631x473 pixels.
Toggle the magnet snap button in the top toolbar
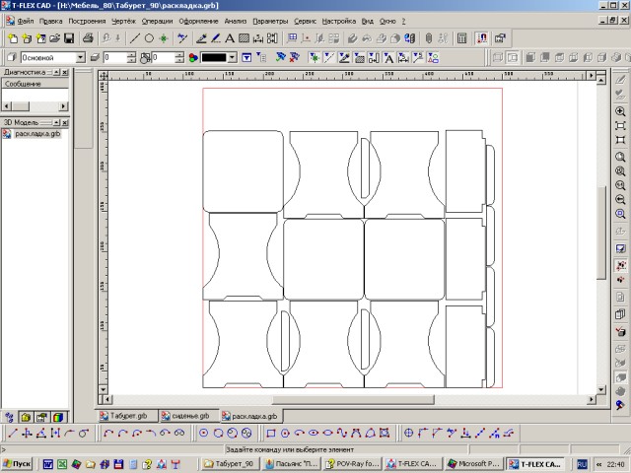(x=481, y=38)
